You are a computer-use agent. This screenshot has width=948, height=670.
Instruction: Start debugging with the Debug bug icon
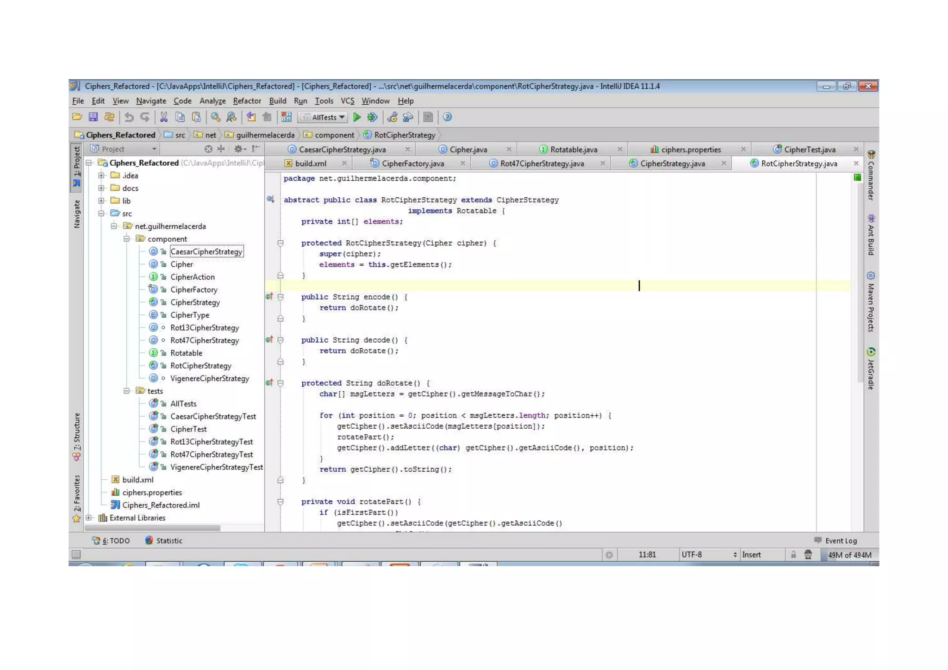(x=372, y=118)
